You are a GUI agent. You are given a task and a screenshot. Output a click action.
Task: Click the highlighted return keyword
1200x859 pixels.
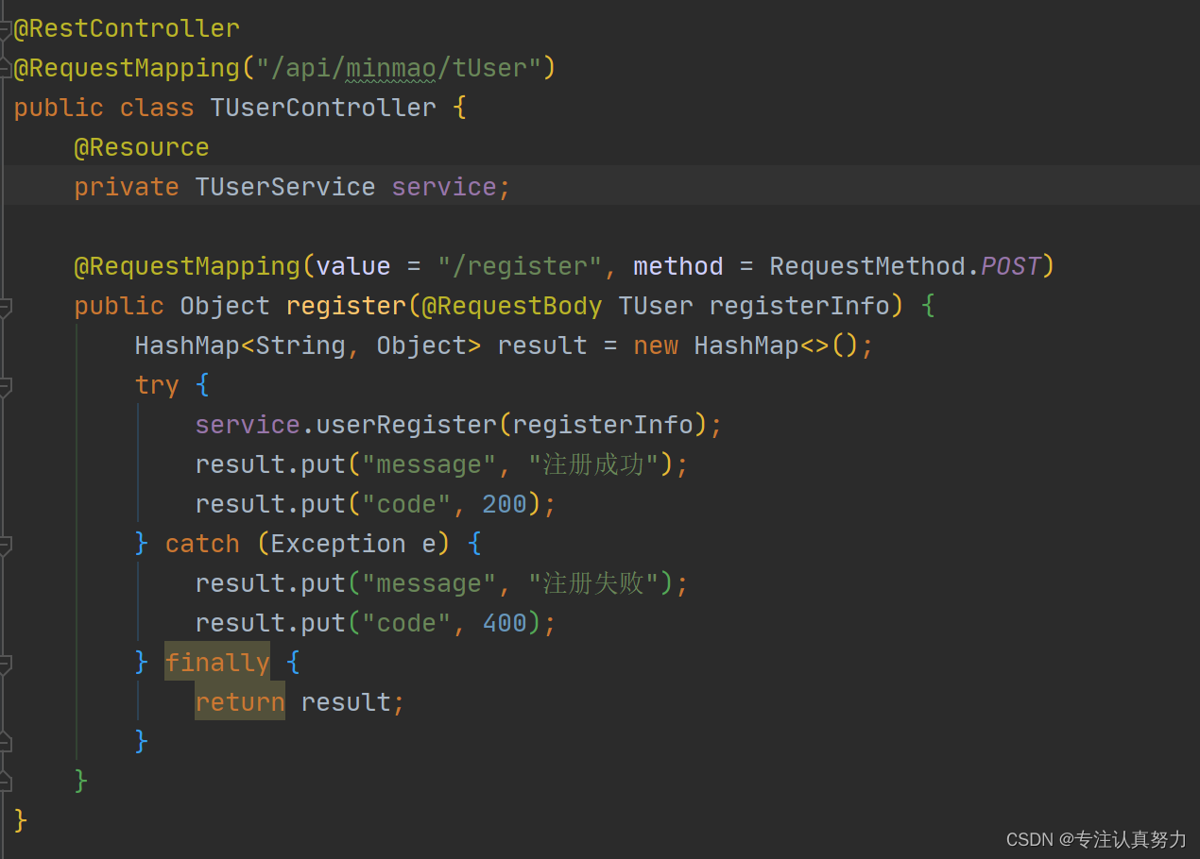click(x=240, y=702)
